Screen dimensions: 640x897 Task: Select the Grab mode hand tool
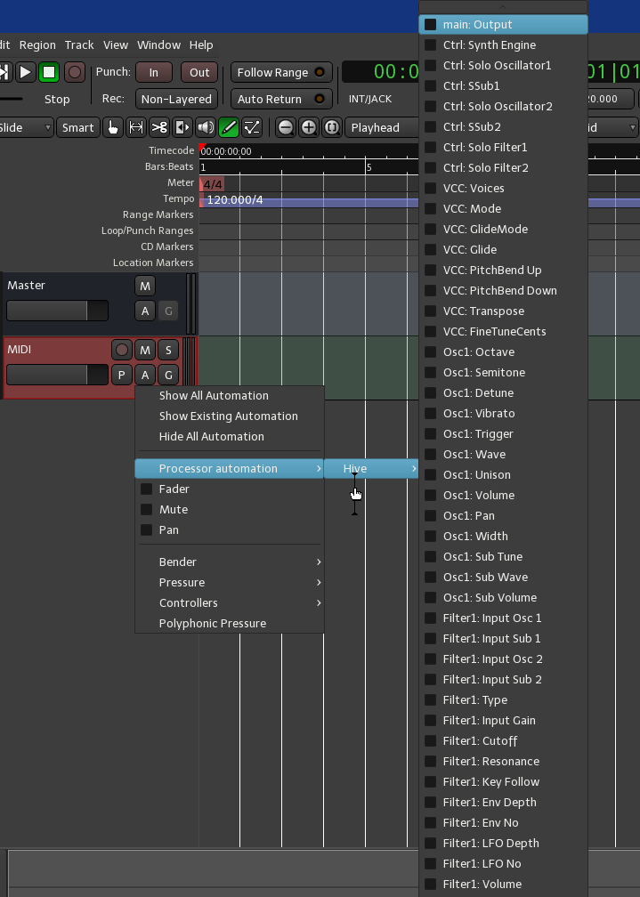click(113, 127)
